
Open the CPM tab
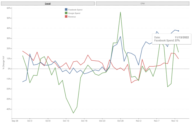tap(143, 4)
